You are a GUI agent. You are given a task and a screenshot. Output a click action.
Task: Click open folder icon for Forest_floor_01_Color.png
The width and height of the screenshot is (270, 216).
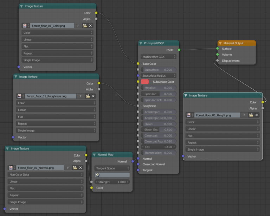[x=85, y=26]
